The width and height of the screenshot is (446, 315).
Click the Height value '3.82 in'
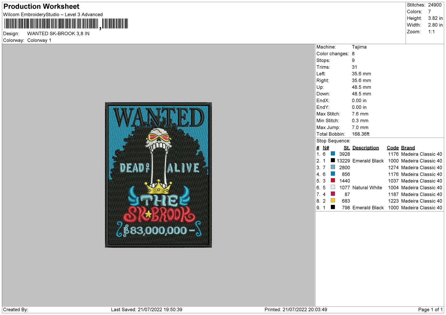pyautogui.click(x=435, y=19)
